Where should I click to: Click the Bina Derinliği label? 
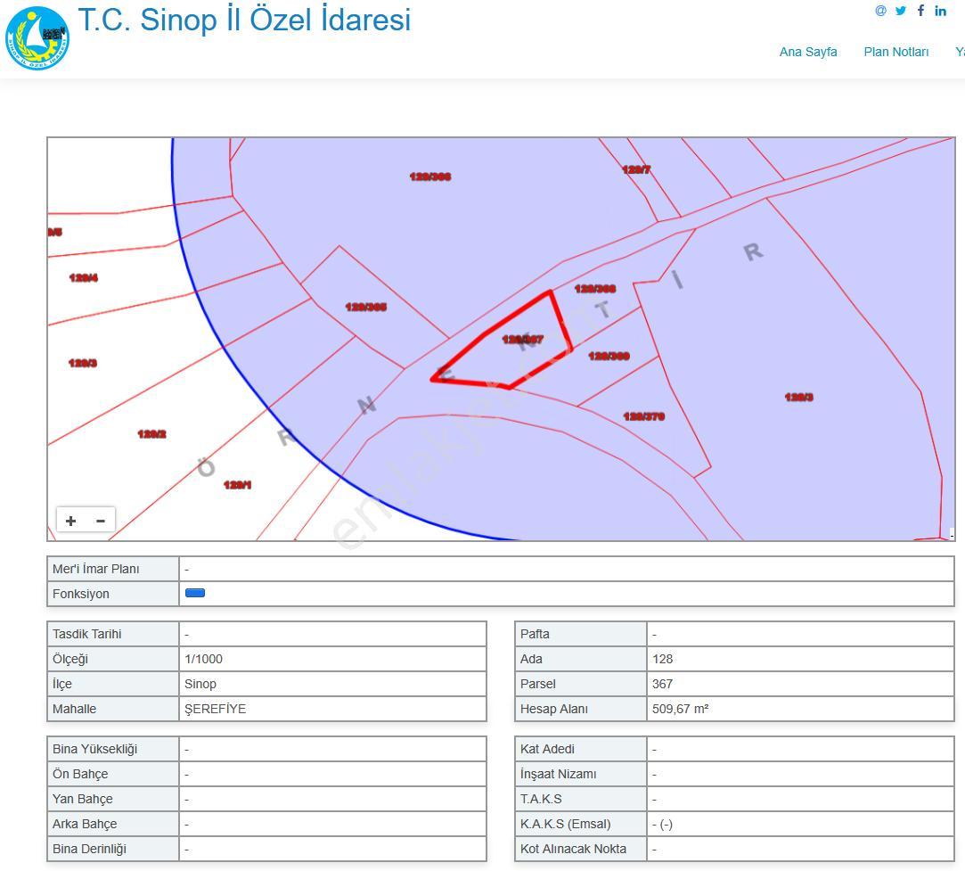(x=89, y=849)
